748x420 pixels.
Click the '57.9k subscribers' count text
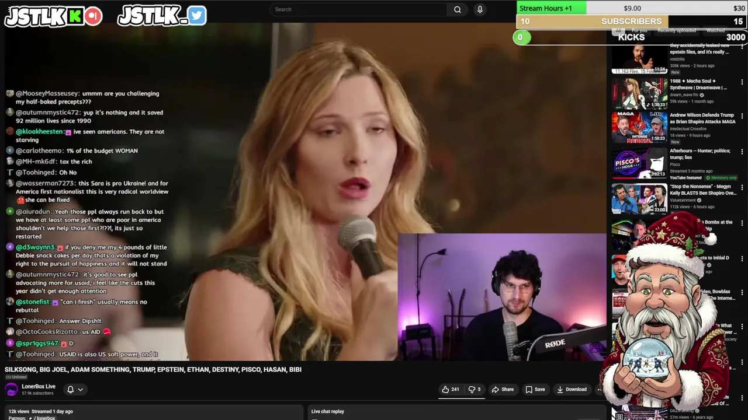point(37,393)
